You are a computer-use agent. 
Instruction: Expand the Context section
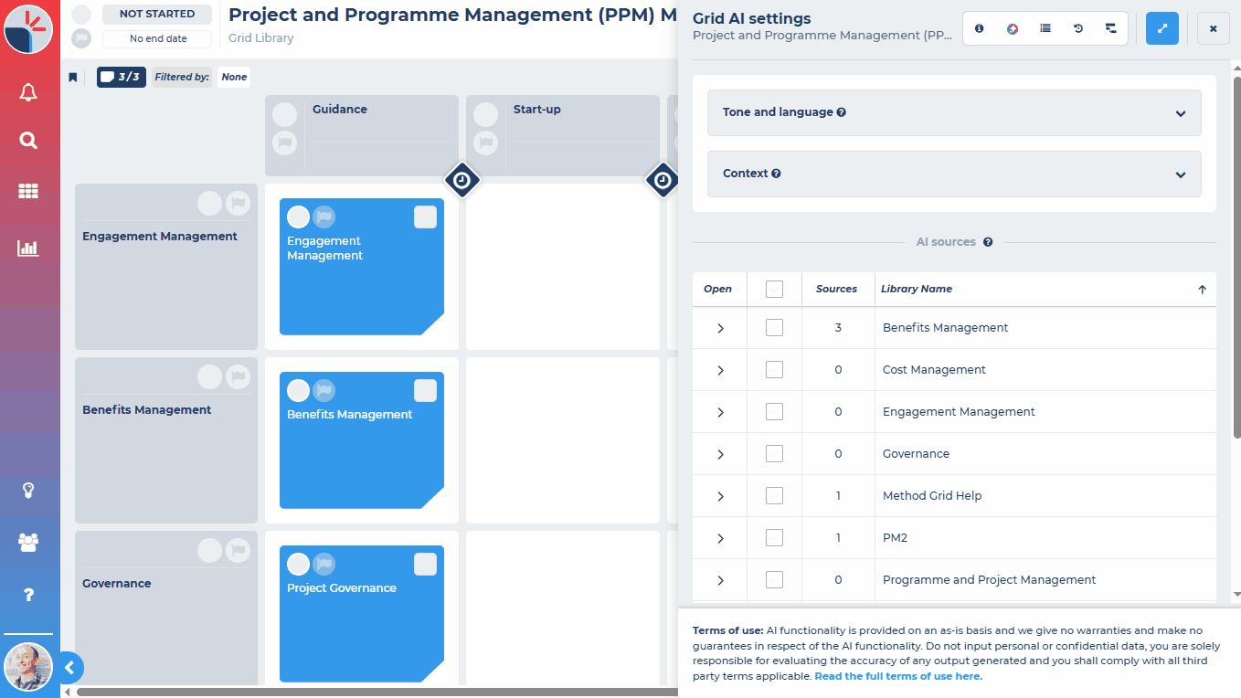954,174
